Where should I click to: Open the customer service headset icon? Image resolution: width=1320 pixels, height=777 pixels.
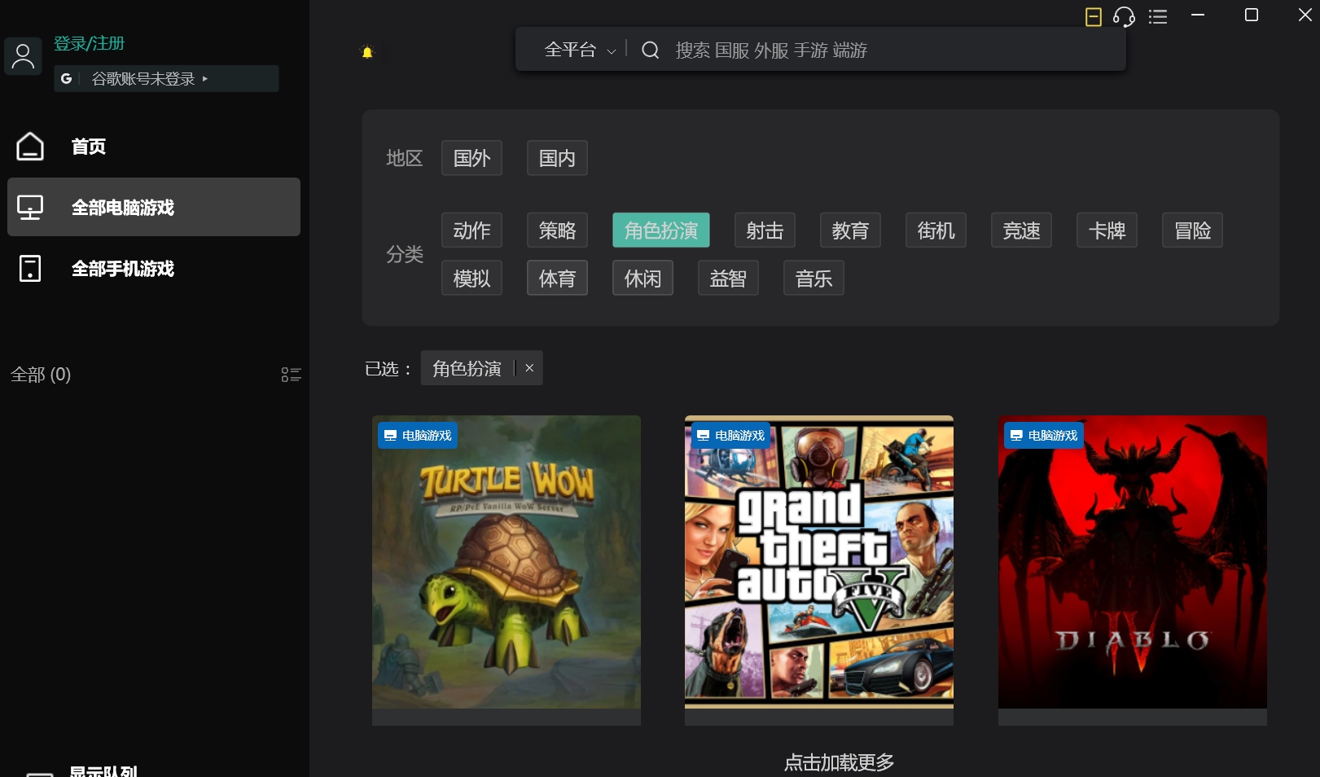[x=1124, y=16]
